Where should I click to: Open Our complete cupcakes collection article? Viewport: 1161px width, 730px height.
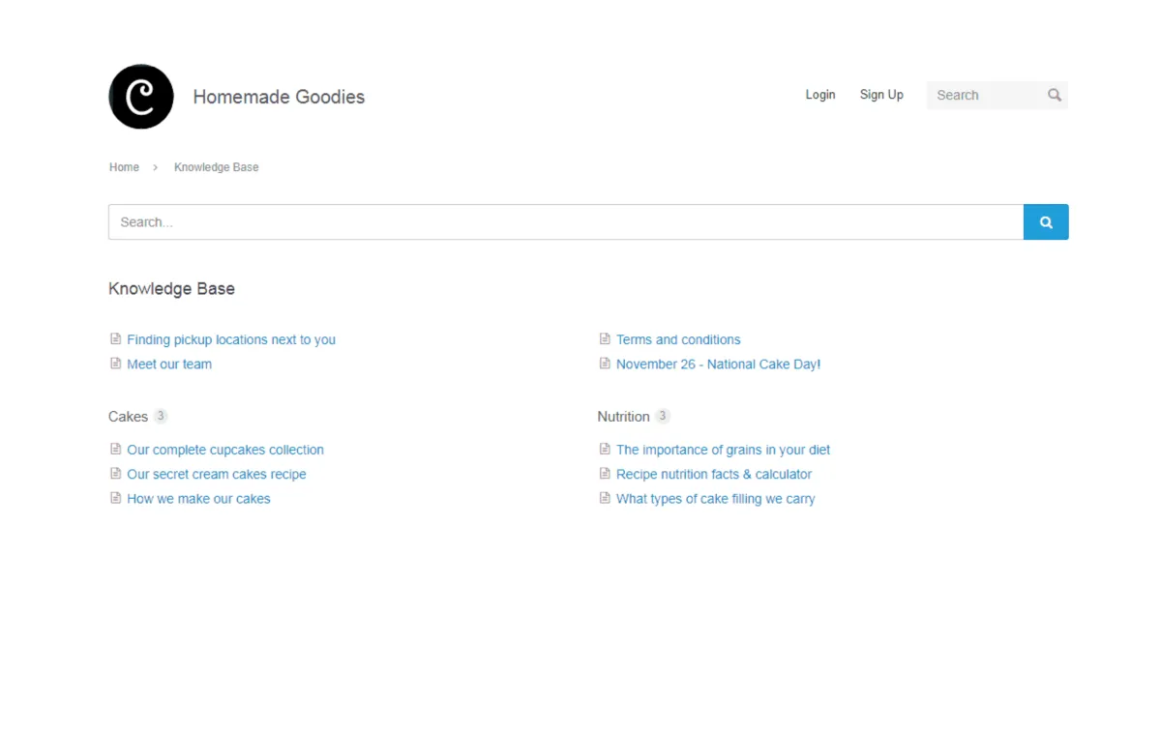(x=224, y=450)
